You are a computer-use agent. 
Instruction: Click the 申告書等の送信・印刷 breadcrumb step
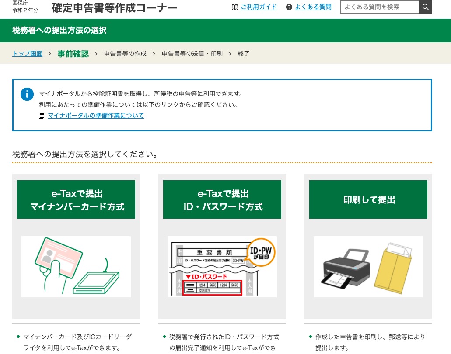pyautogui.click(x=192, y=54)
